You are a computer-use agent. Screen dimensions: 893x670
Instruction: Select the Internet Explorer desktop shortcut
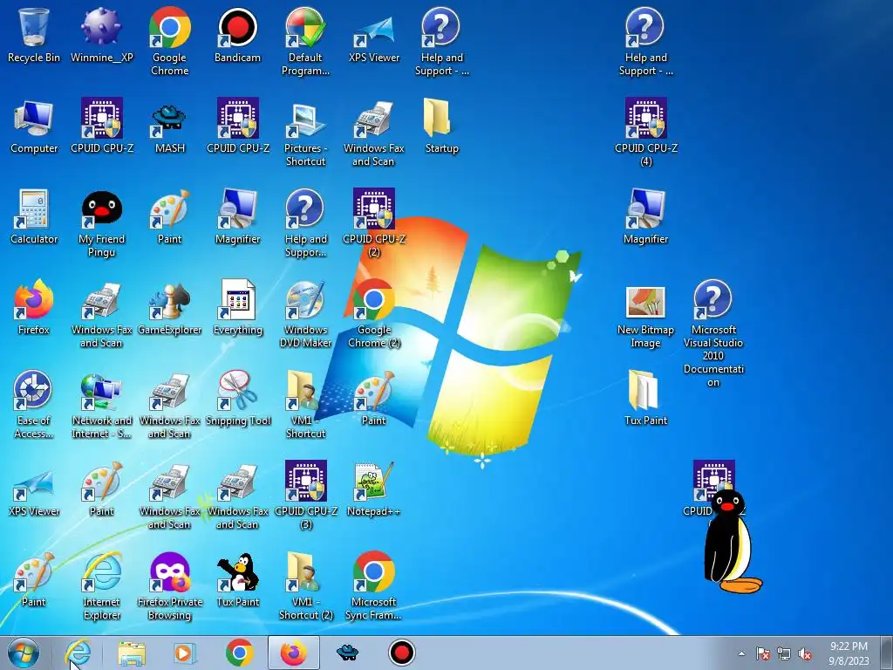pos(101,585)
